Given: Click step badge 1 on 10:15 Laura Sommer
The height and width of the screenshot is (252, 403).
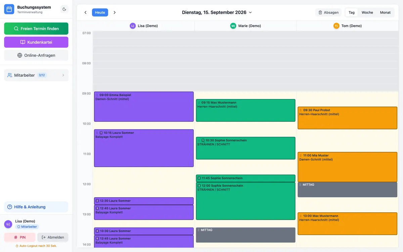Looking at the screenshot, I should point(101,133).
